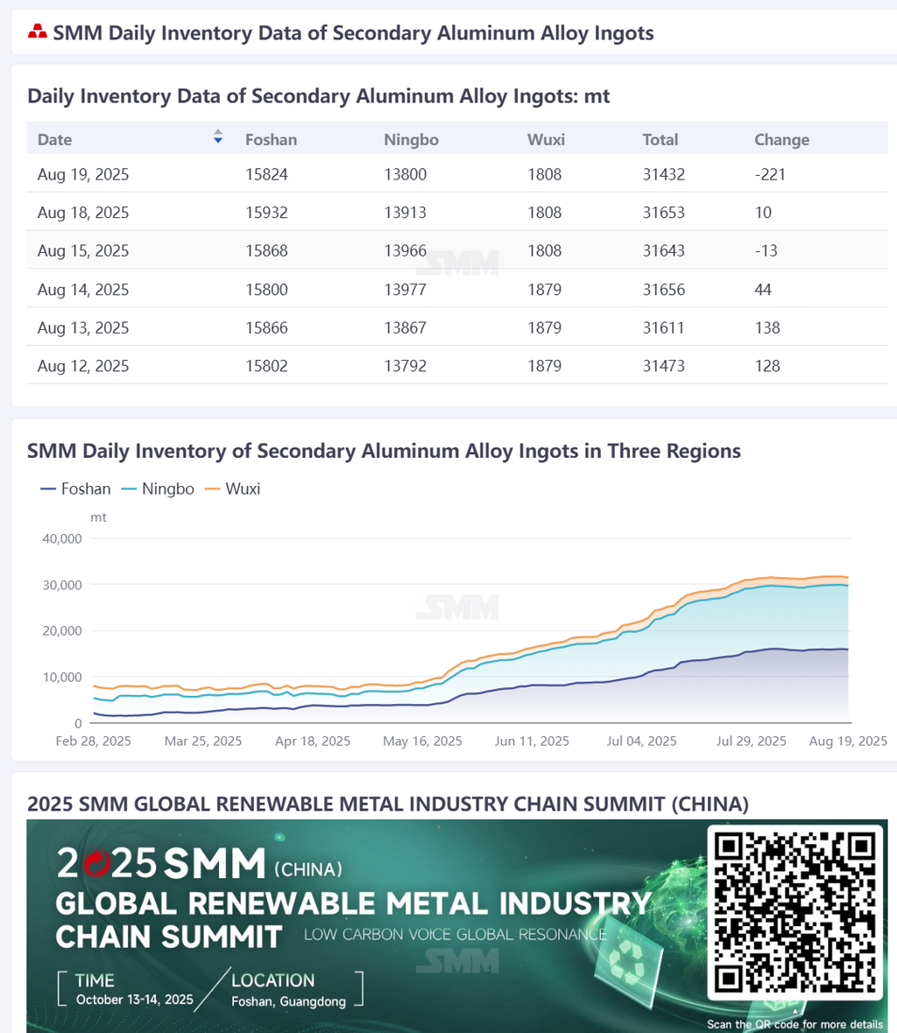897x1033 pixels.
Task: Click Ningbo value 13867
Action: (406, 328)
